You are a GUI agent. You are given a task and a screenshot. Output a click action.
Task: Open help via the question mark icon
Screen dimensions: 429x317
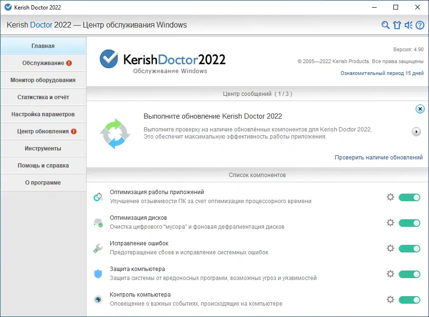click(420, 25)
